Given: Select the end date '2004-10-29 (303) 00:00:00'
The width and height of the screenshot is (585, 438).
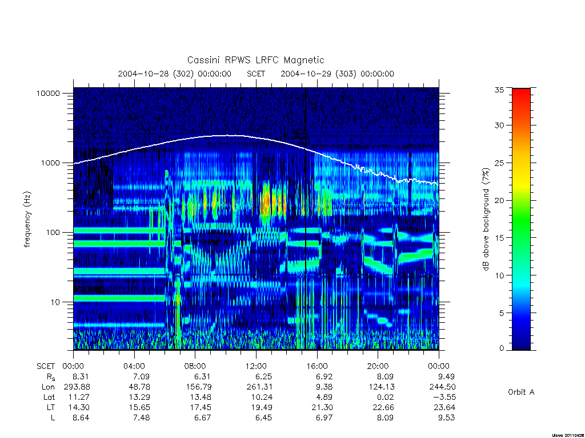Looking at the screenshot, I should coord(337,74).
